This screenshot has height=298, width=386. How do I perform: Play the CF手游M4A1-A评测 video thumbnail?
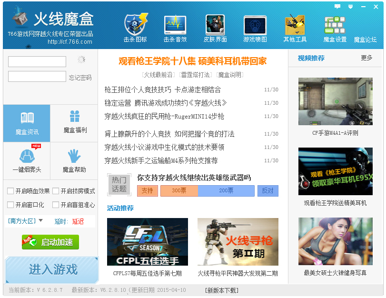[x=335, y=101]
